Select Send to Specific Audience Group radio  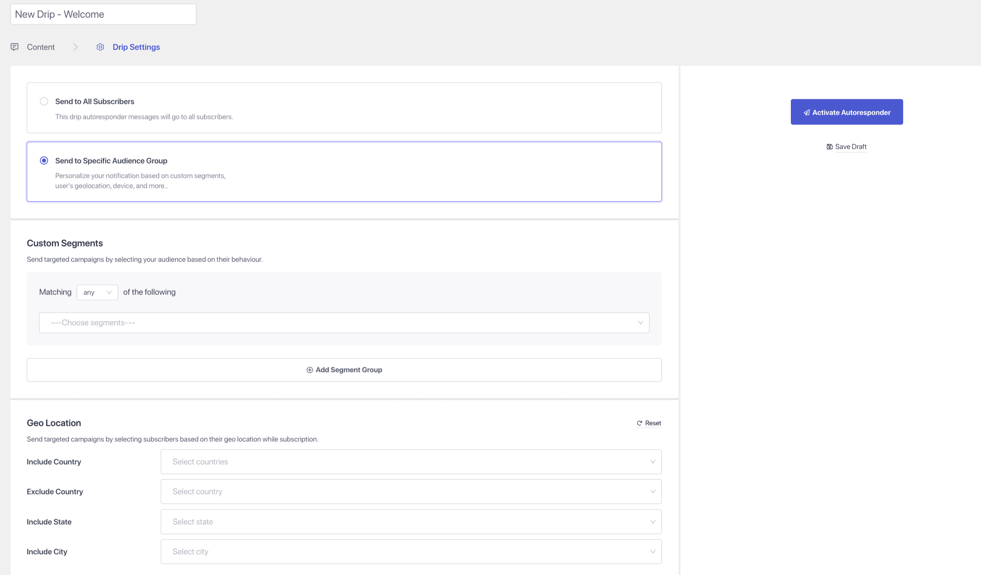coord(44,160)
